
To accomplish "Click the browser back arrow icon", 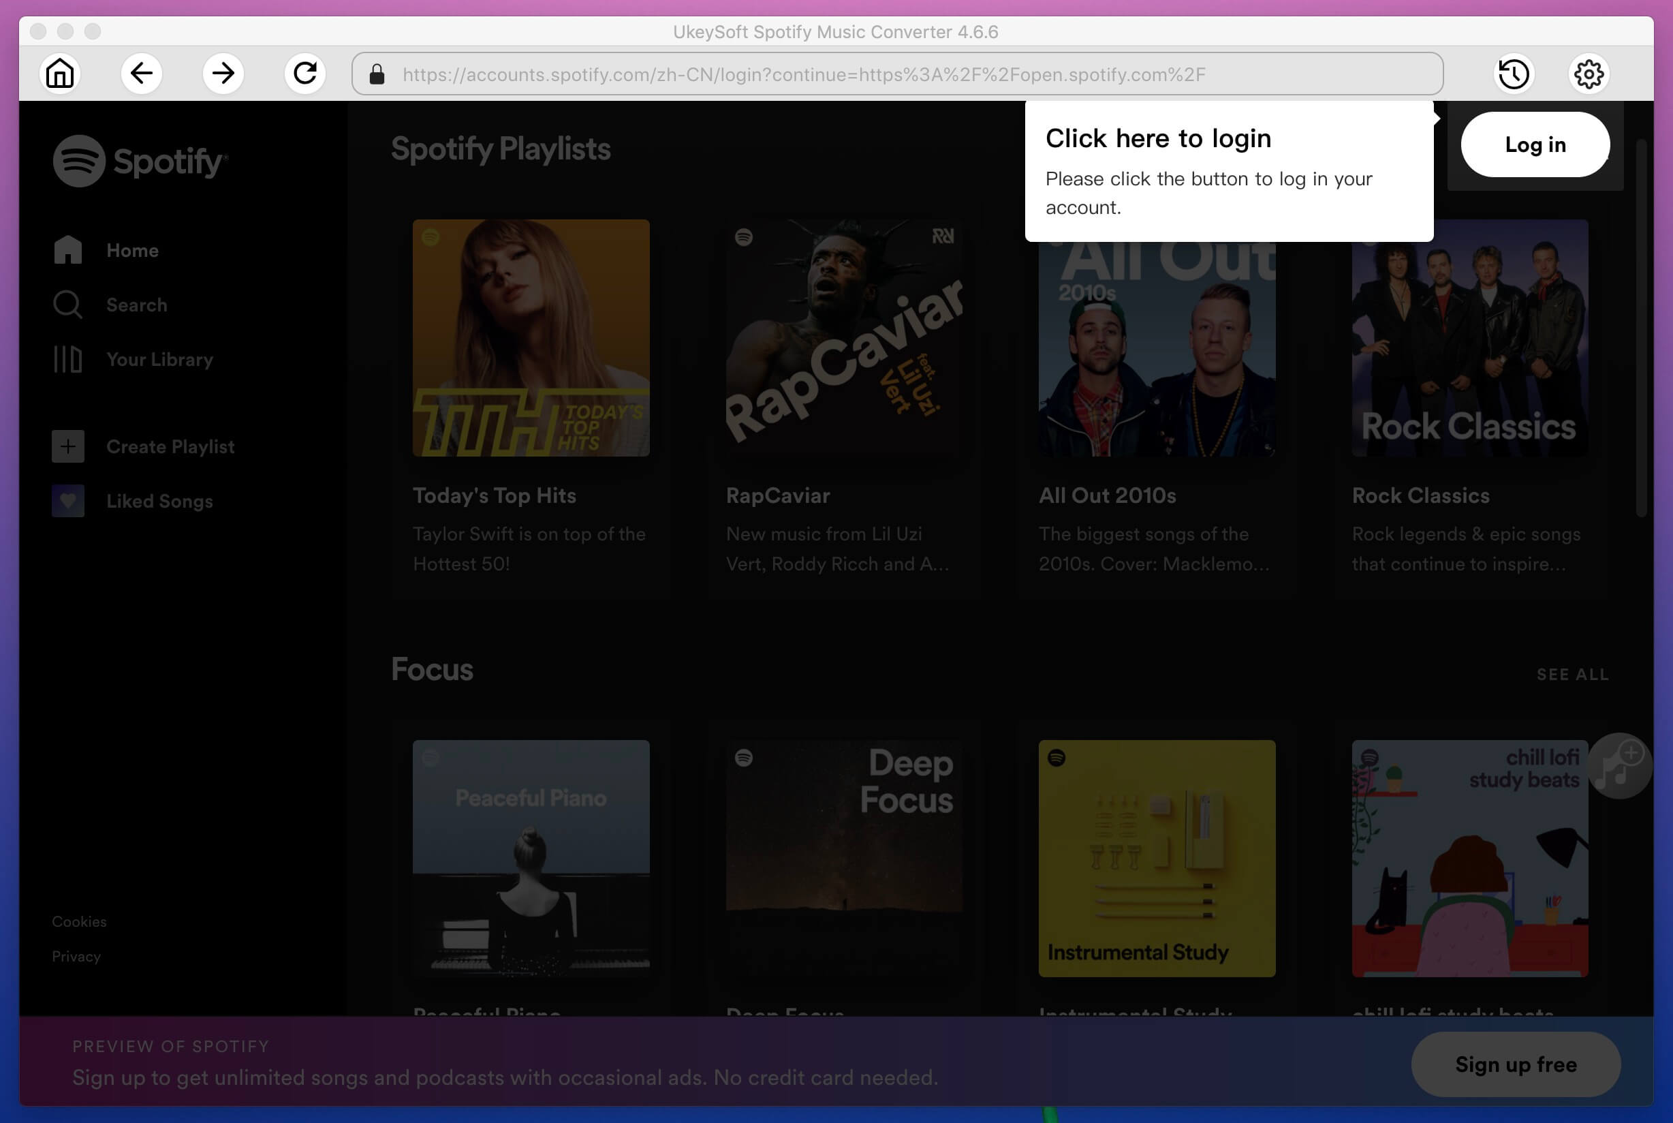I will pos(142,74).
